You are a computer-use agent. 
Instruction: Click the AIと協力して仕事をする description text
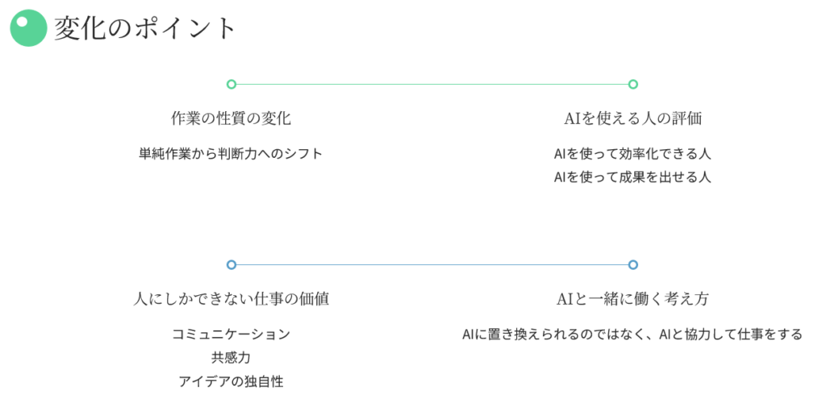(632, 334)
